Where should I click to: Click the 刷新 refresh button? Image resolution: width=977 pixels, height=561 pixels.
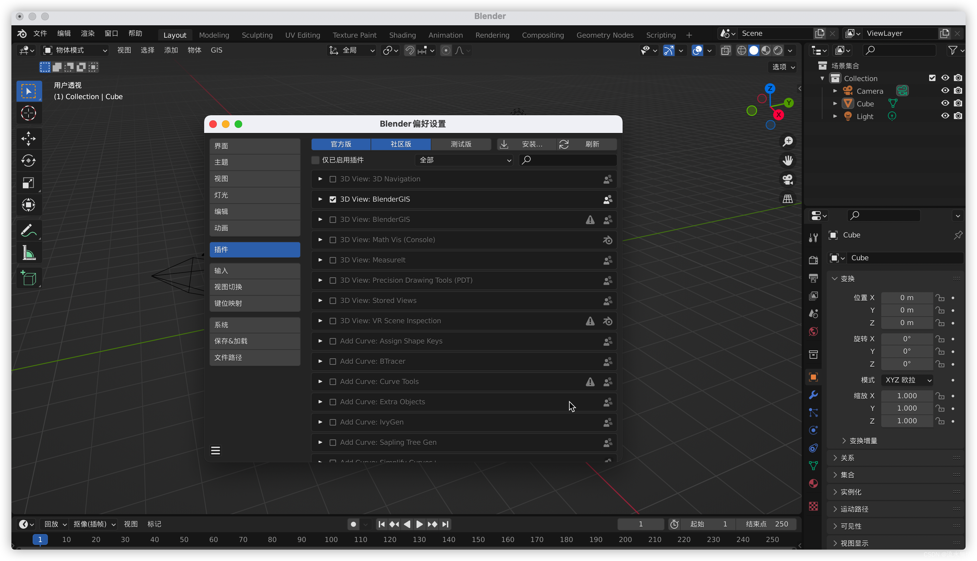pos(587,144)
